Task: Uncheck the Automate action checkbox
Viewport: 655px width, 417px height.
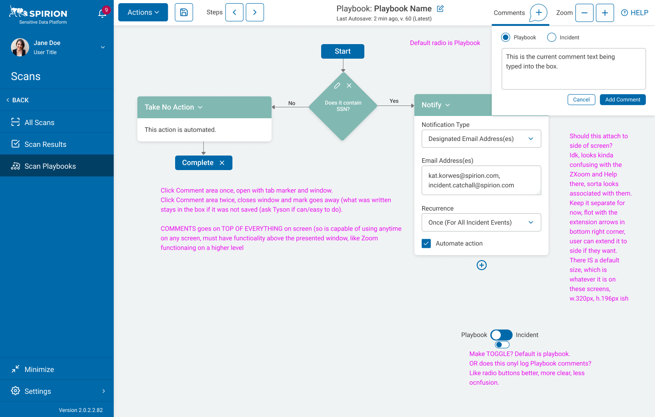Action: [426, 243]
